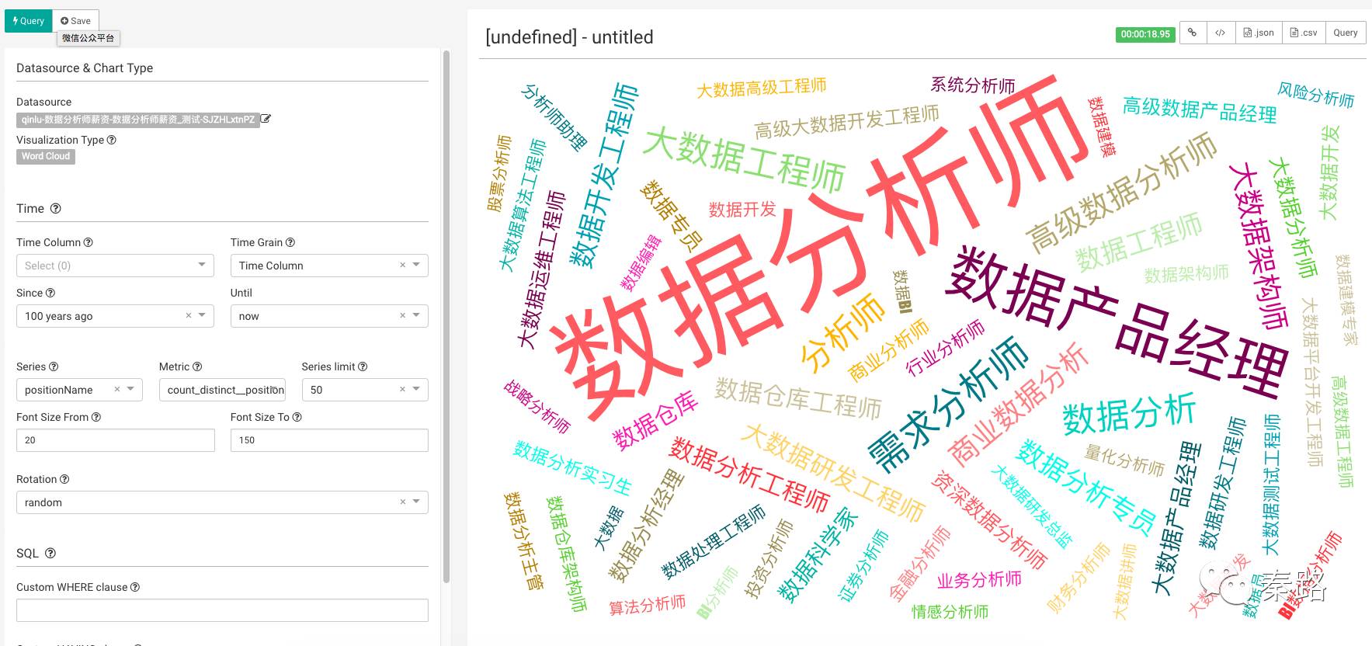Expand the Until dropdown arrow

click(417, 316)
